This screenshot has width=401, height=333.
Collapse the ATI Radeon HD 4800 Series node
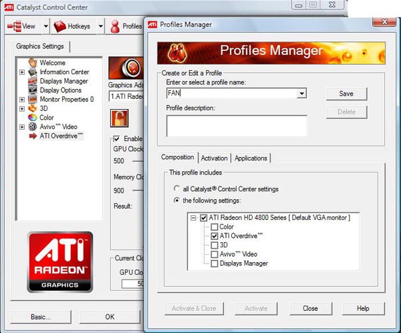(193, 218)
